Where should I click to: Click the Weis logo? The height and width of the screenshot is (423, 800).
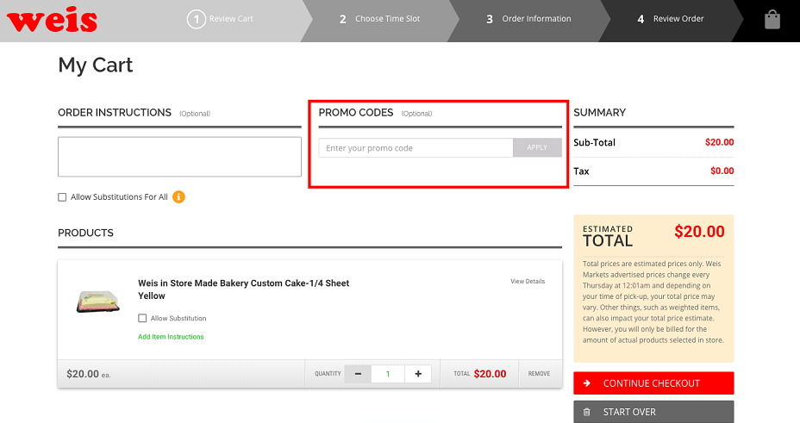coord(52,19)
